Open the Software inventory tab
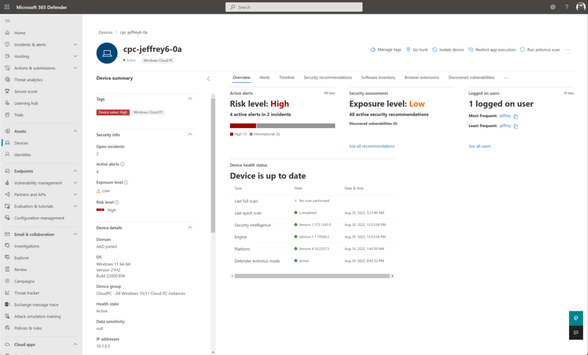The height and width of the screenshot is (355, 588). click(378, 78)
